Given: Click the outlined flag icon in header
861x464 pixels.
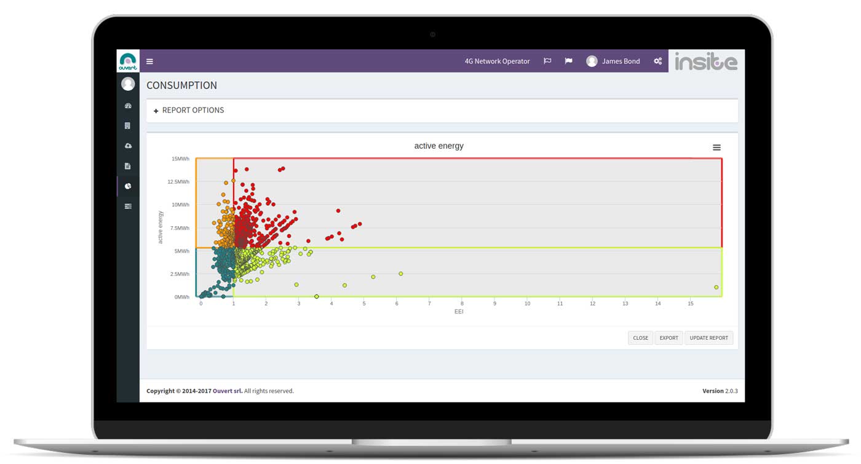Looking at the screenshot, I should pyautogui.click(x=547, y=61).
